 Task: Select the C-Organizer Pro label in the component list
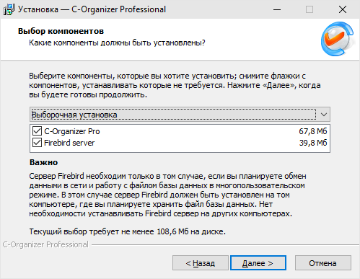72,131
